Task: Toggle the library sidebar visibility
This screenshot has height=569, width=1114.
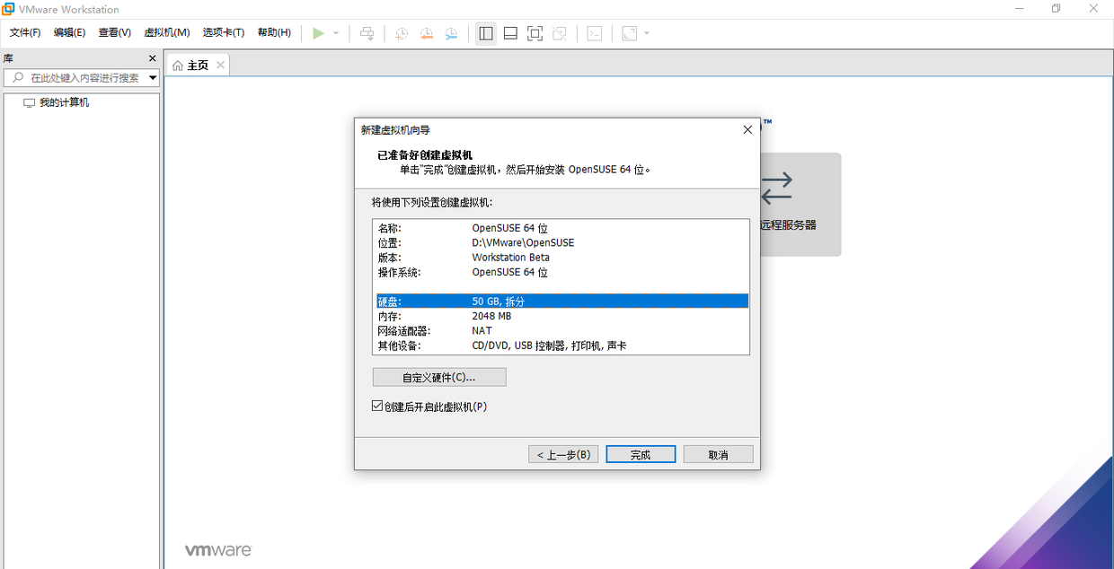Action: pyautogui.click(x=486, y=33)
